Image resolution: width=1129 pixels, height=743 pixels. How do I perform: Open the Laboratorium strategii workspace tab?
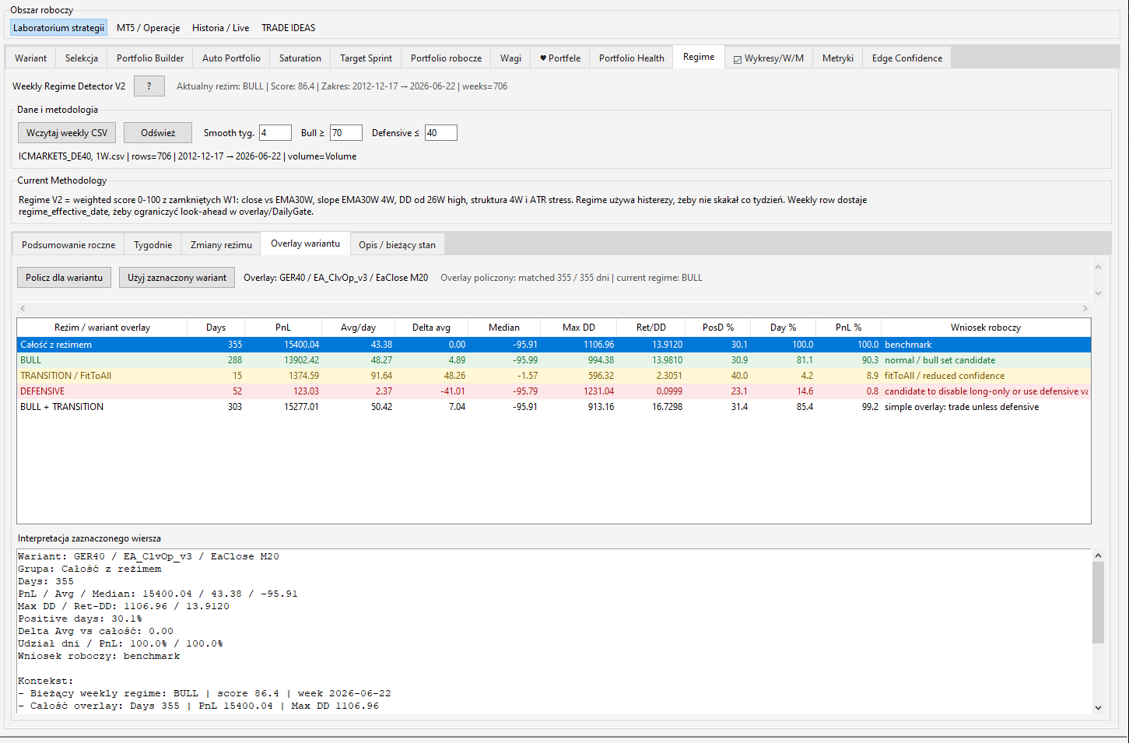point(58,28)
